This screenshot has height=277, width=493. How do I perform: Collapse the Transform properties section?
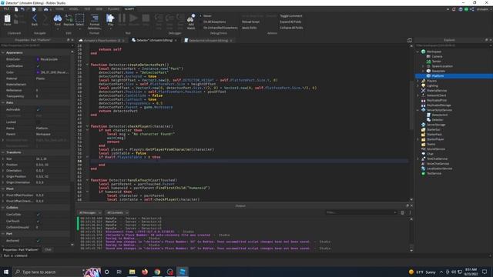(x=3, y=152)
